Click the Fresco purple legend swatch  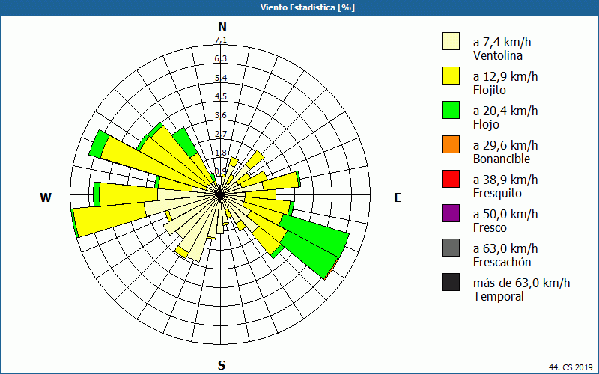pos(451,213)
